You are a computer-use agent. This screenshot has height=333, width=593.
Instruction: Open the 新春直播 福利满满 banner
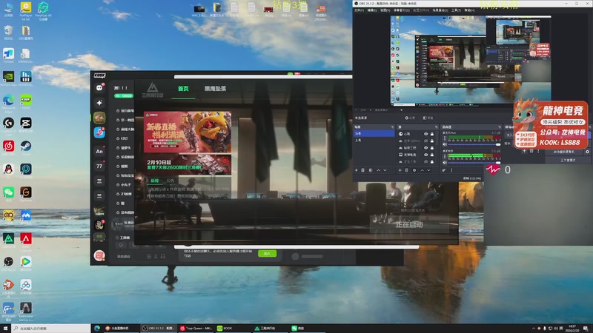[188, 132]
